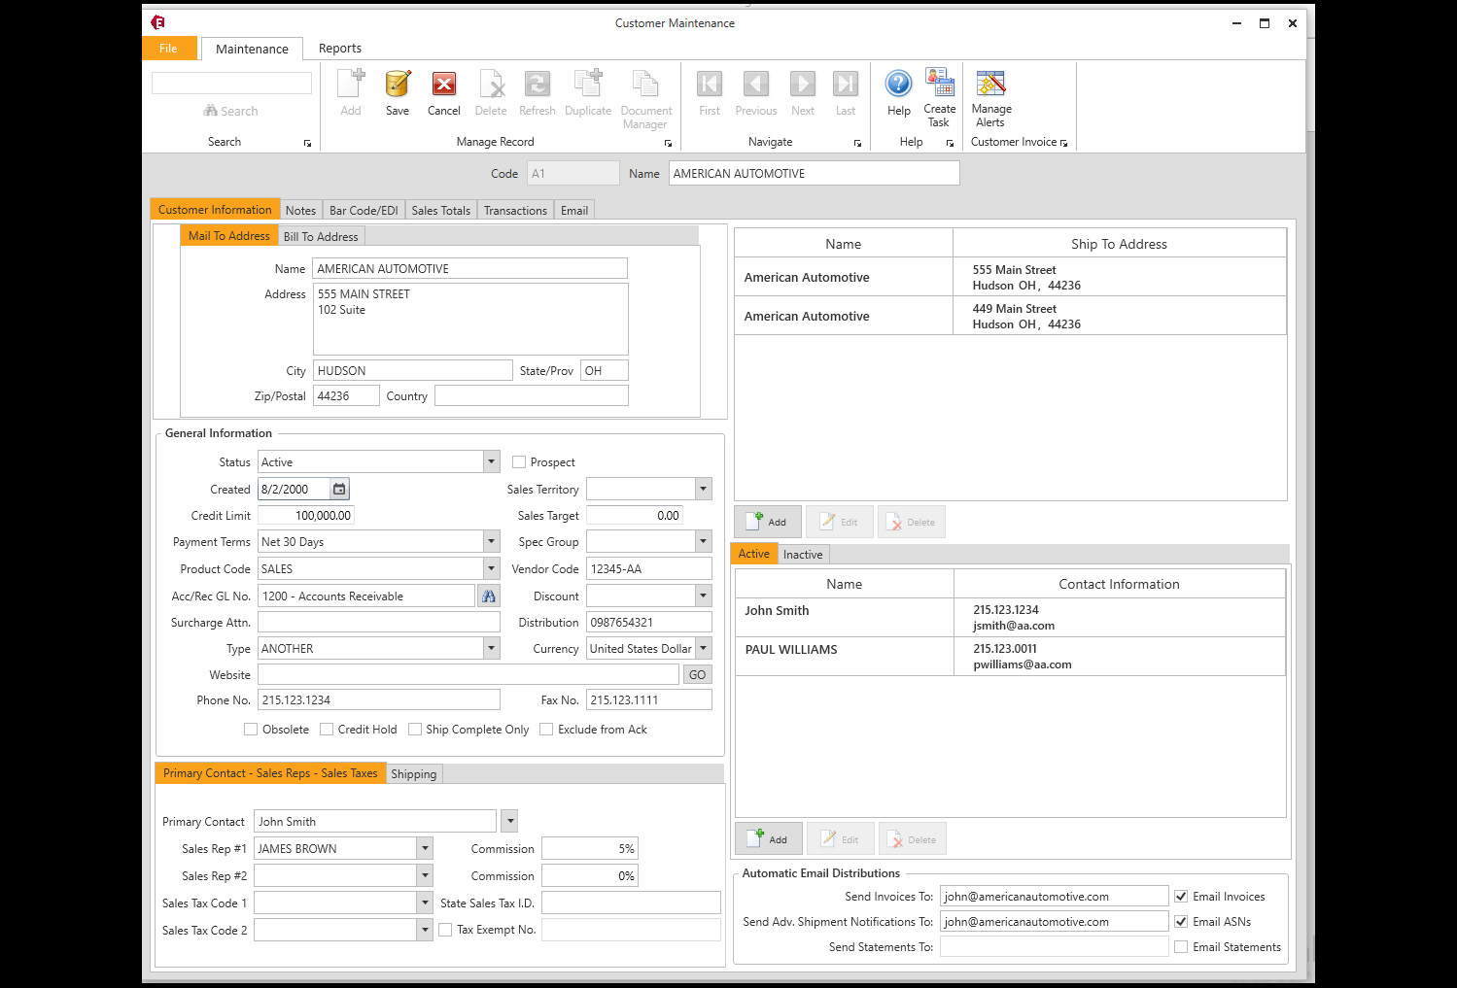Click Add below the Ship To Address list

[768, 522]
